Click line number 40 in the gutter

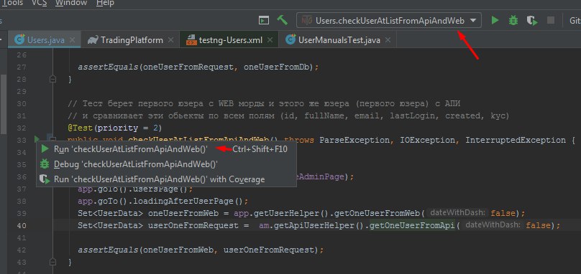point(22,225)
